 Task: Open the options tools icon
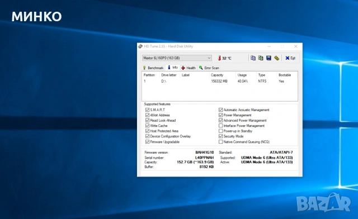pos(276,58)
